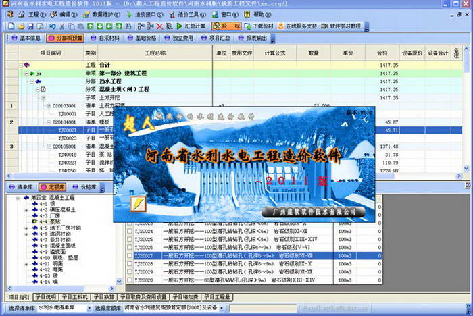This screenshot has width=473, height=316.
Task: Open the 造价接口 menu
Action: [145, 14]
